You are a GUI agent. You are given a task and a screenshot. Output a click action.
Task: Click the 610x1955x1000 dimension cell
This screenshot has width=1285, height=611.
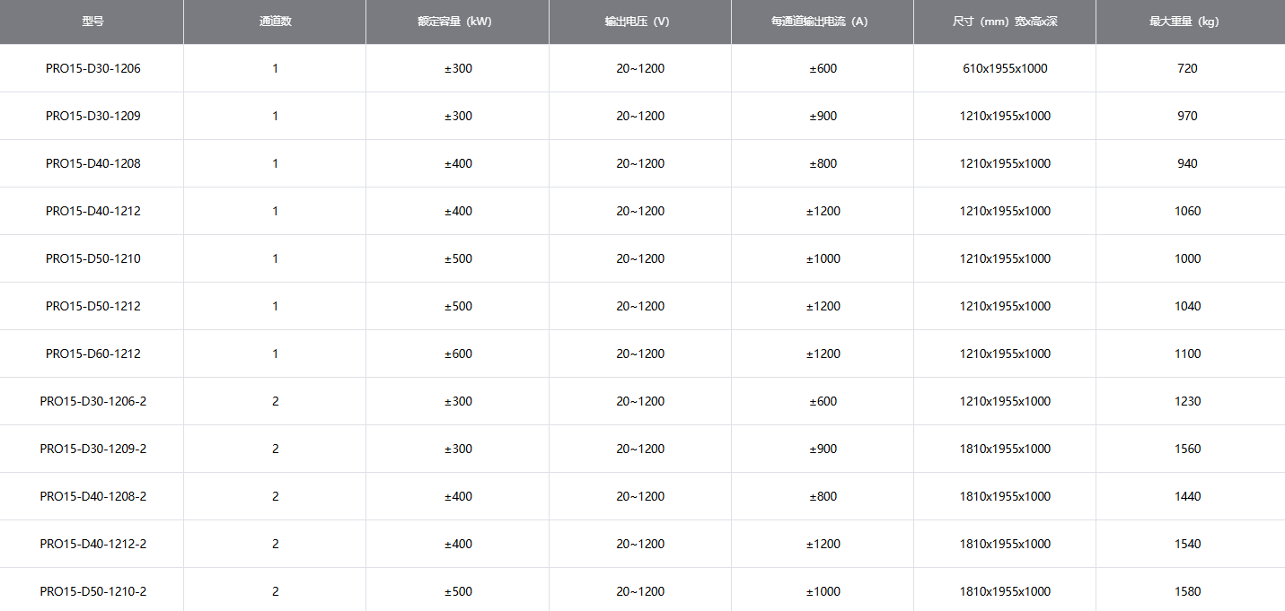(x=1004, y=68)
